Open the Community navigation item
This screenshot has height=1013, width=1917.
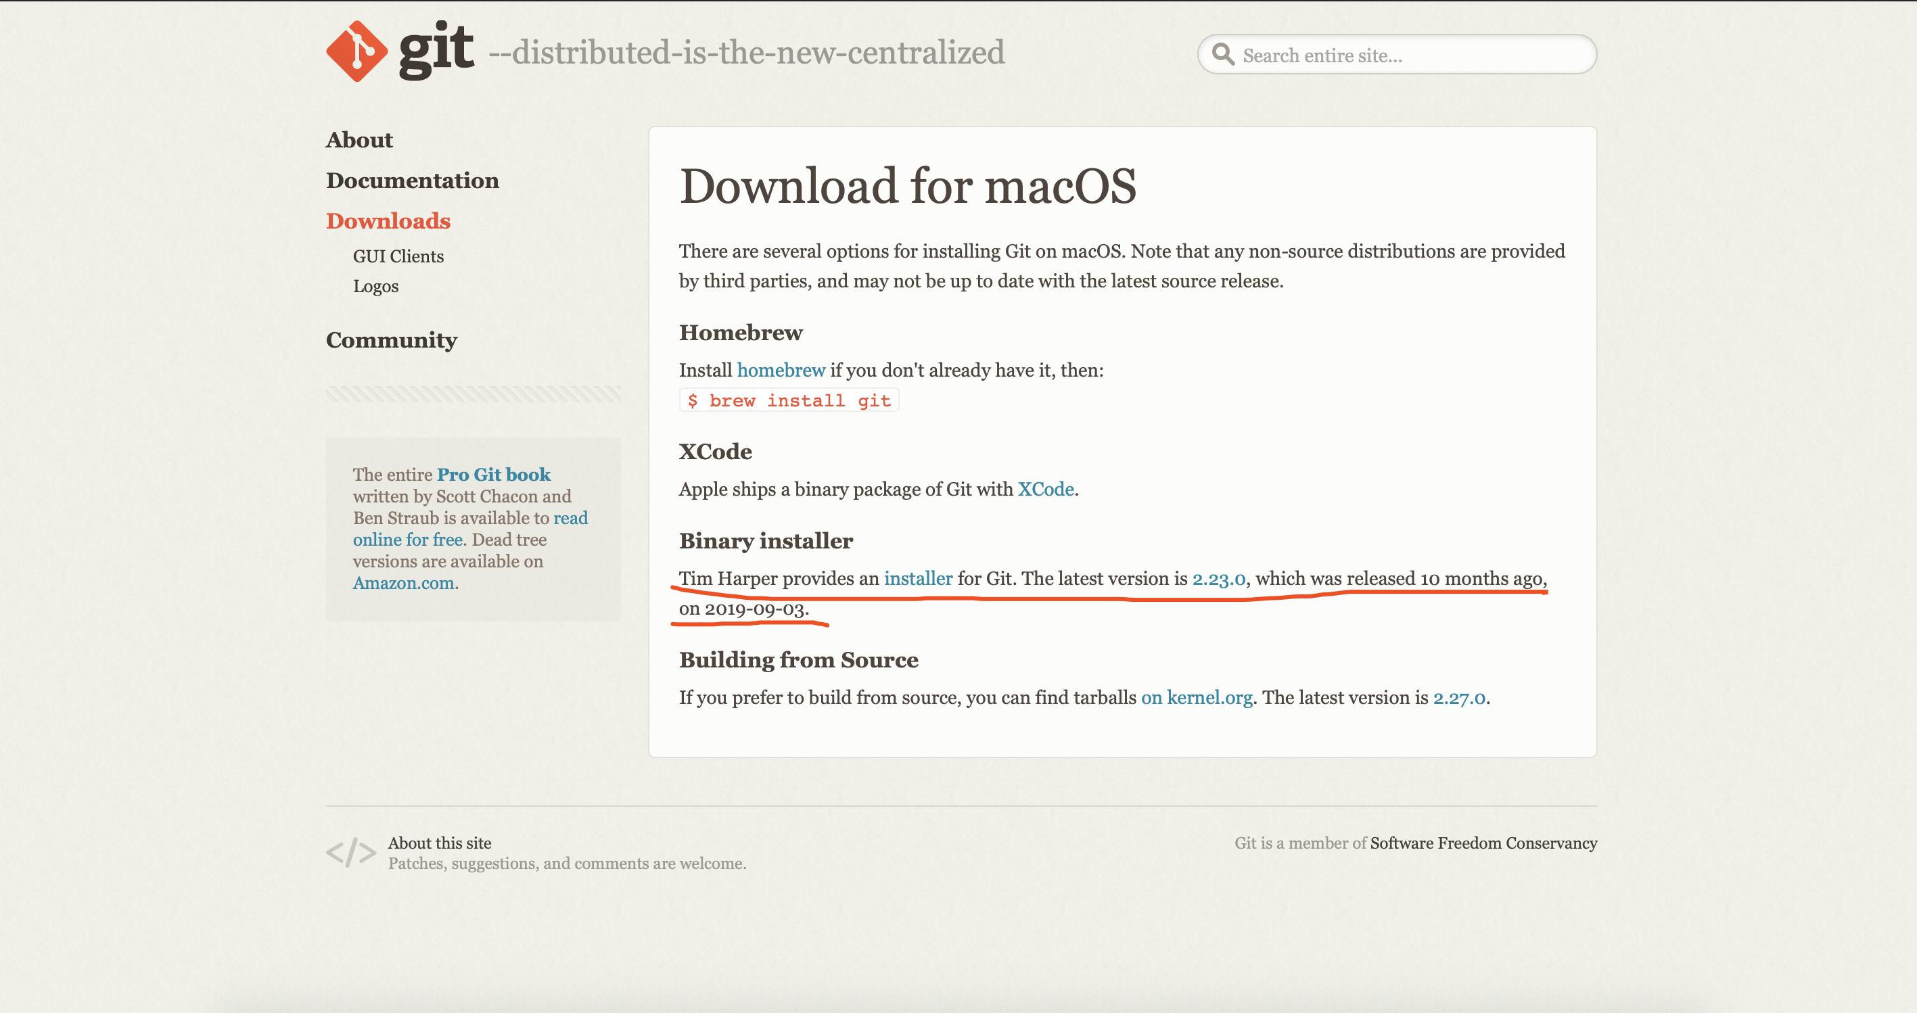[392, 340]
